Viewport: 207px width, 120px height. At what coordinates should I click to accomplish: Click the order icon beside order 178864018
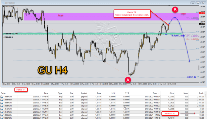tap(2, 97)
